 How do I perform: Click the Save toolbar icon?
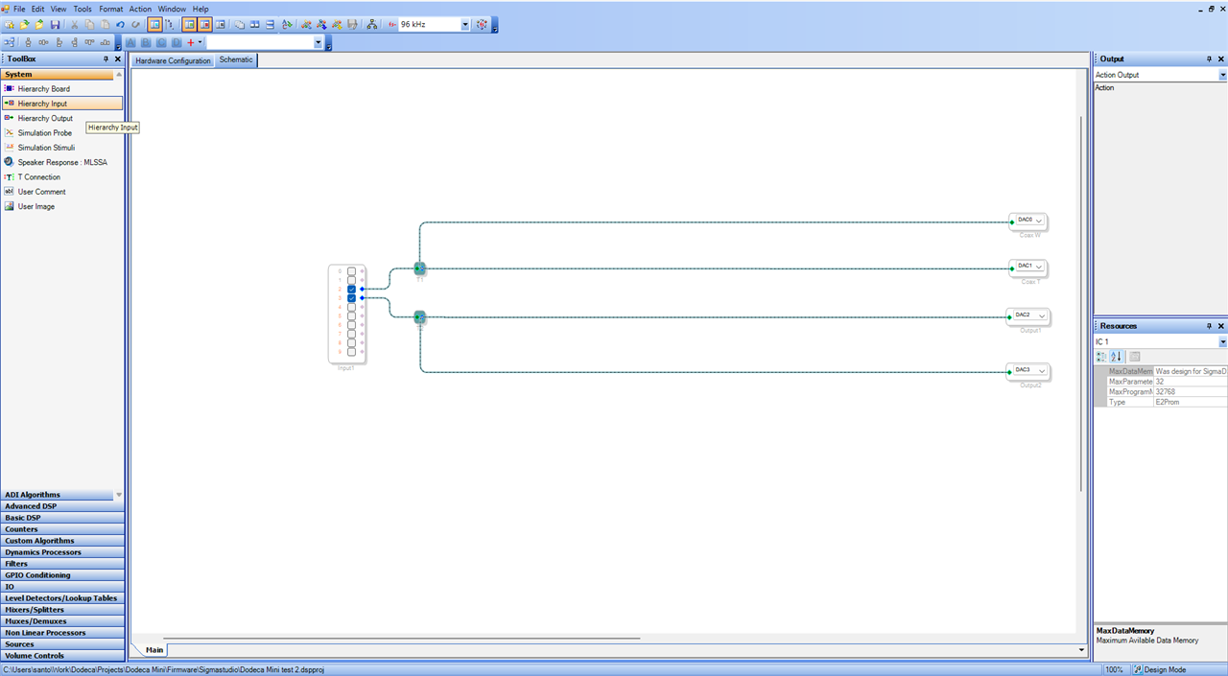(x=55, y=24)
